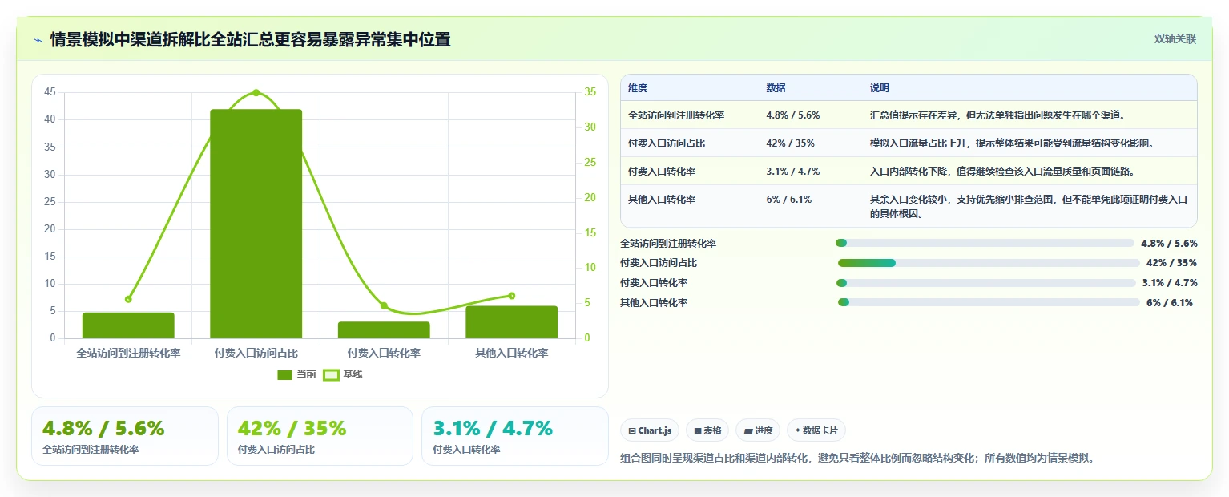The image size is (1229, 497).
Task: Click description starting 汇总值提示存在差异
Action: (x=997, y=115)
